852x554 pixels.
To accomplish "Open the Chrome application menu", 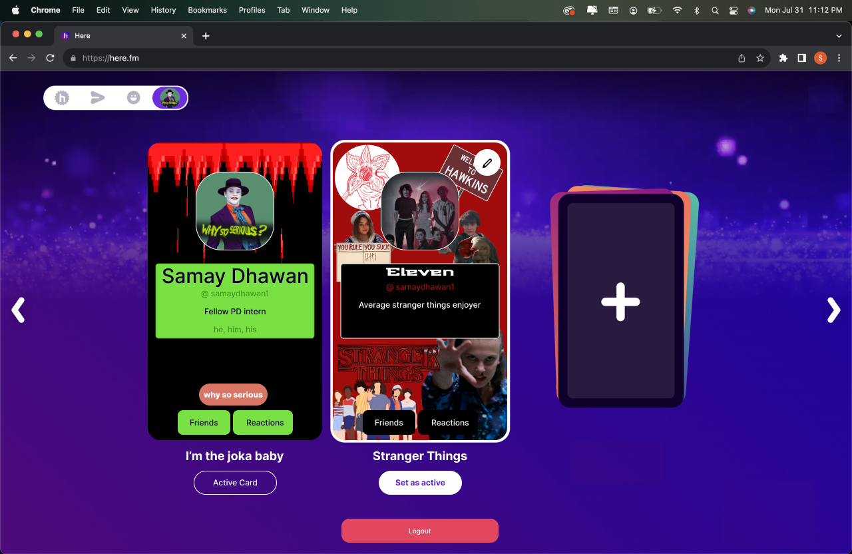I will [45, 10].
